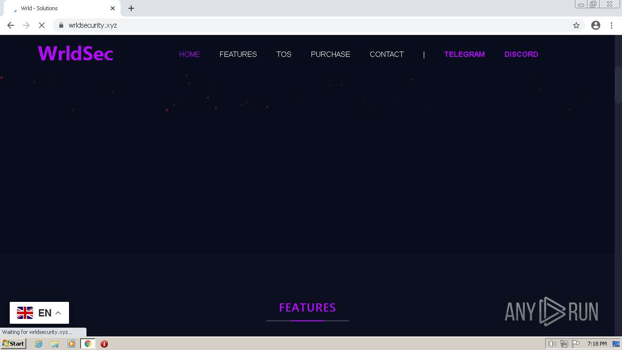Close the Wrld - Solutions tab
The width and height of the screenshot is (622, 350).
[x=113, y=8]
